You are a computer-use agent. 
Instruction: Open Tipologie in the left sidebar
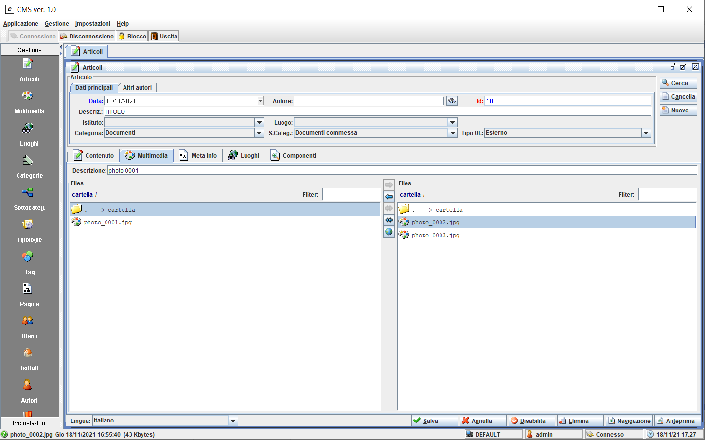click(29, 231)
